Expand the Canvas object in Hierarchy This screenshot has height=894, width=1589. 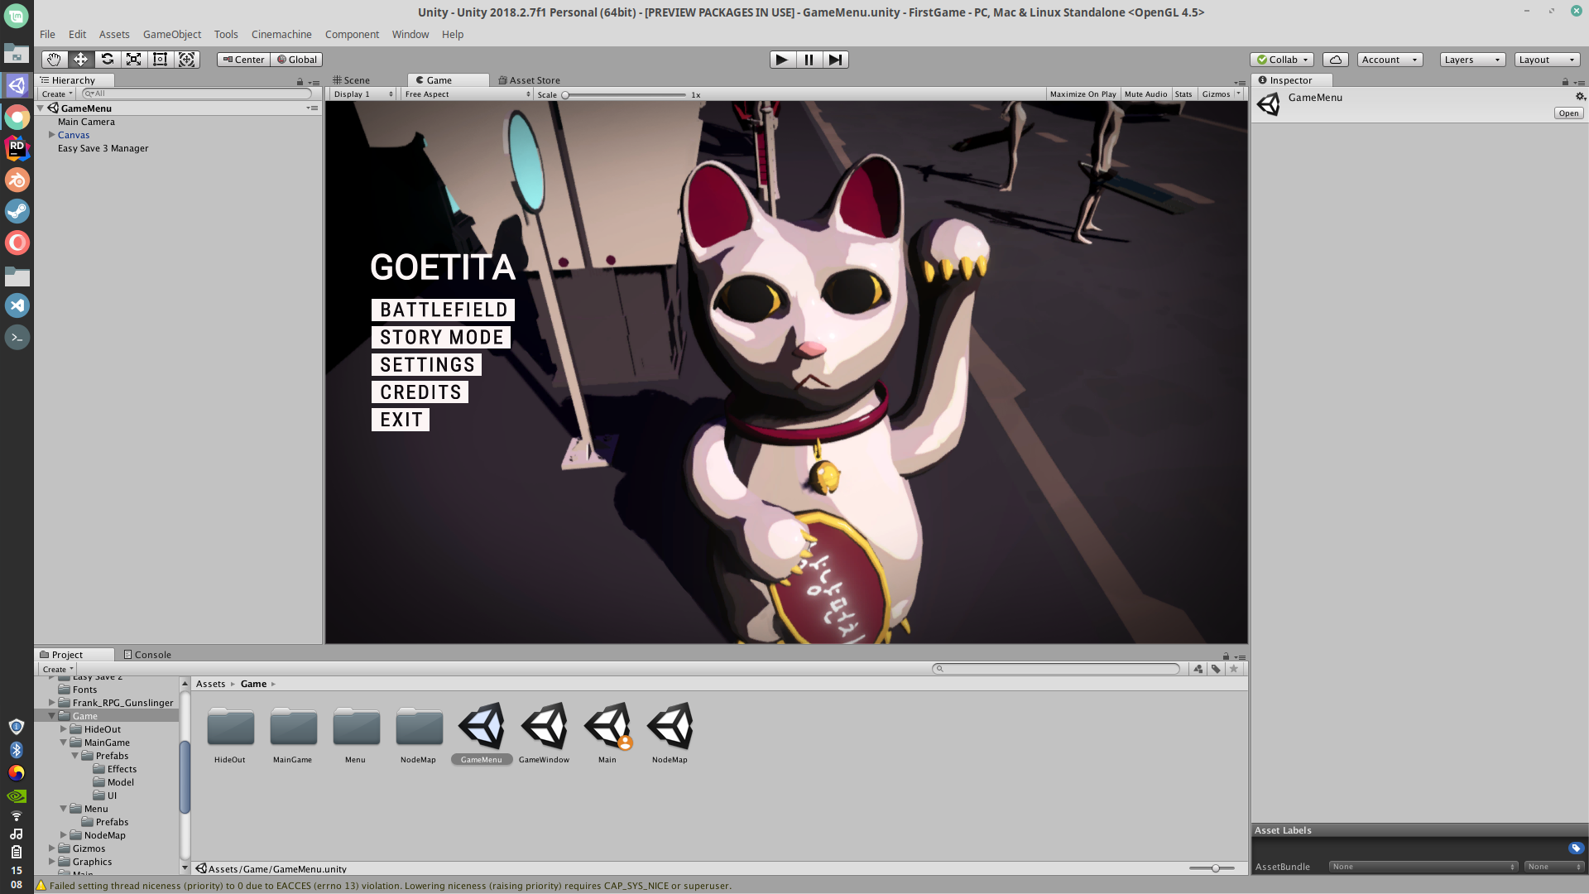(x=51, y=135)
